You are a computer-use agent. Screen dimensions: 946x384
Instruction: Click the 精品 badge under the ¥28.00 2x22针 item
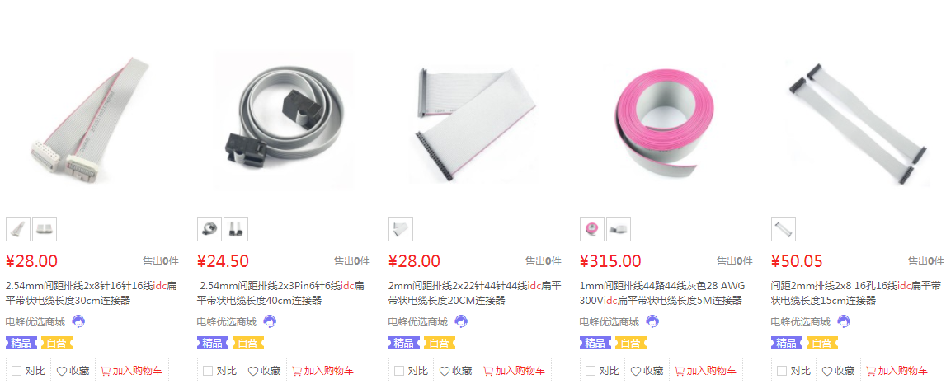(403, 343)
